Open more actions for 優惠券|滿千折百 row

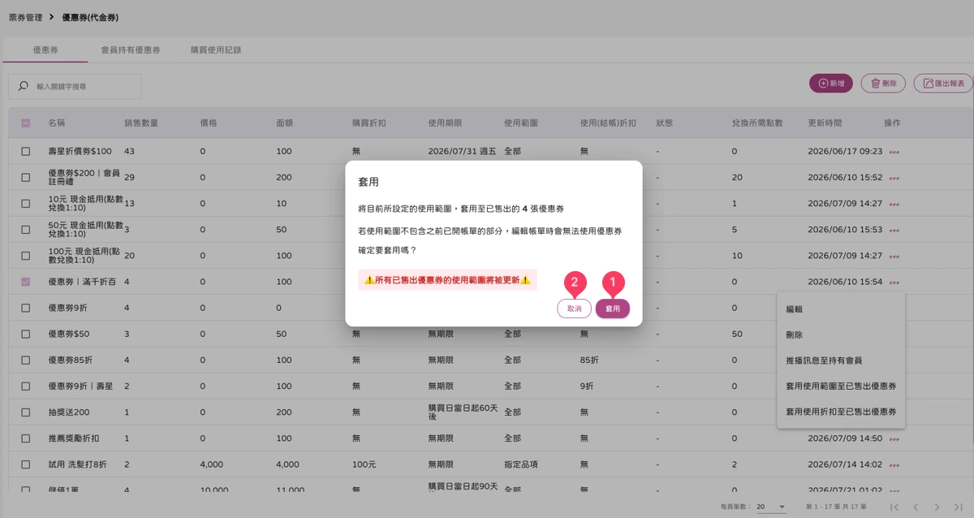[894, 282]
